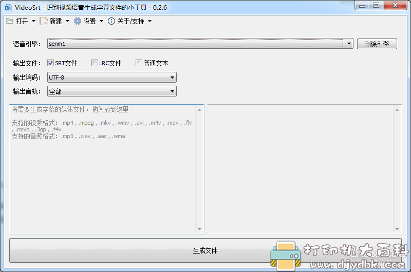411x272 pixels.
Task: Open the 语音引擎 dropdown arrow
Action: click(349, 44)
